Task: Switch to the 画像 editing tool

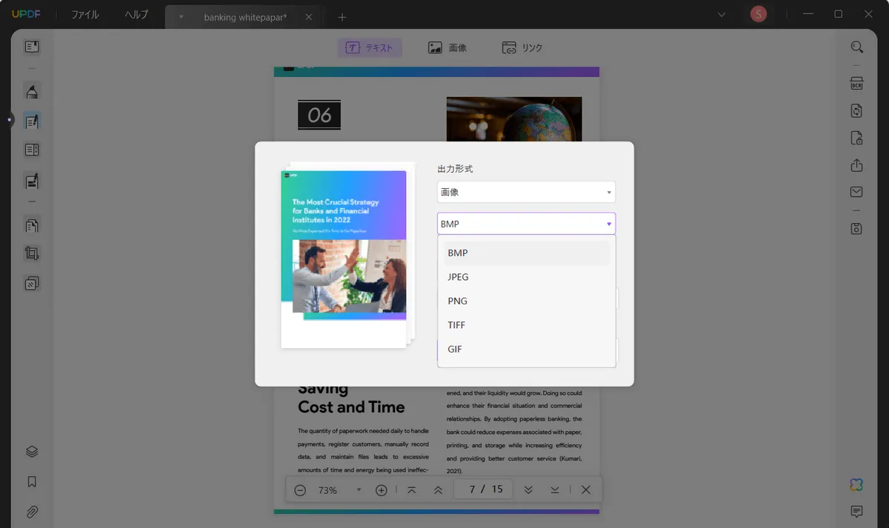Action: [x=447, y=48]
